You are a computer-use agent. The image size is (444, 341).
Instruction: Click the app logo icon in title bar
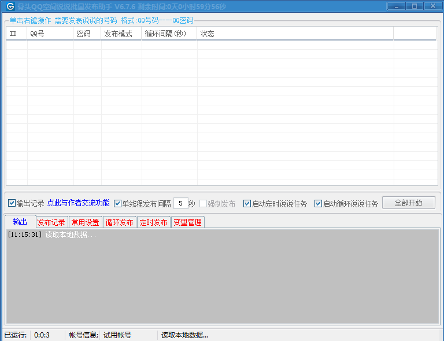(10, 6)
